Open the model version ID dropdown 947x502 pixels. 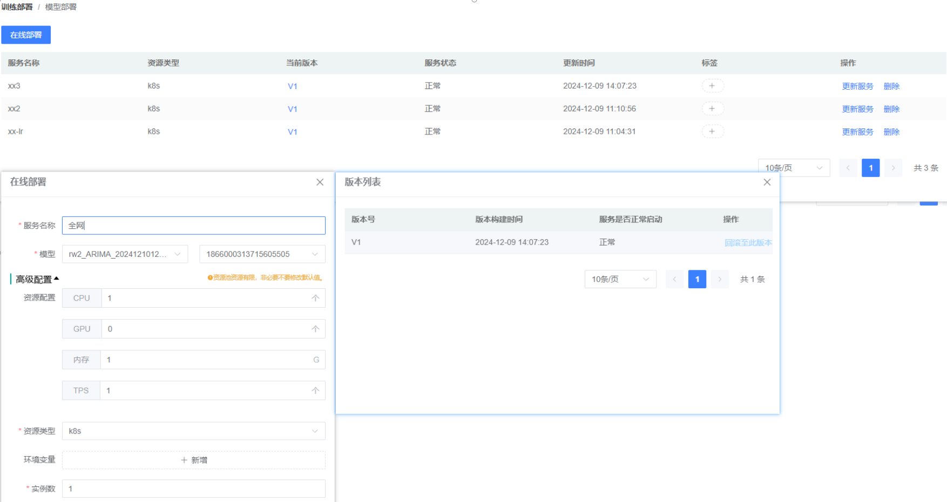pyautogui.click(x=262, y=254)
